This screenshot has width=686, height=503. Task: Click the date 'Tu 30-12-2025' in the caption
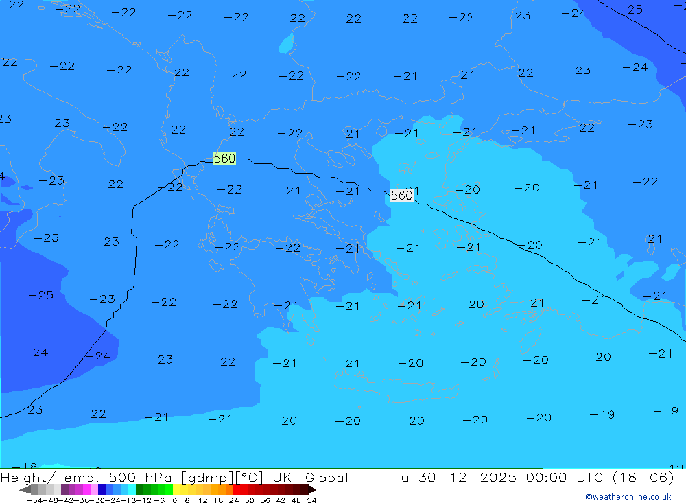455,477
